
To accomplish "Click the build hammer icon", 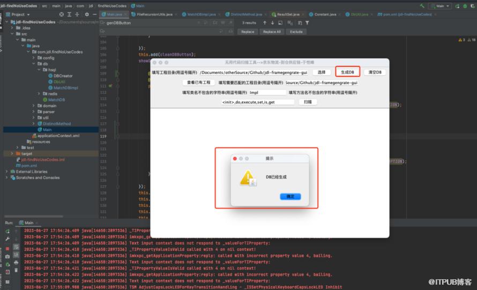I will (423, 5).
